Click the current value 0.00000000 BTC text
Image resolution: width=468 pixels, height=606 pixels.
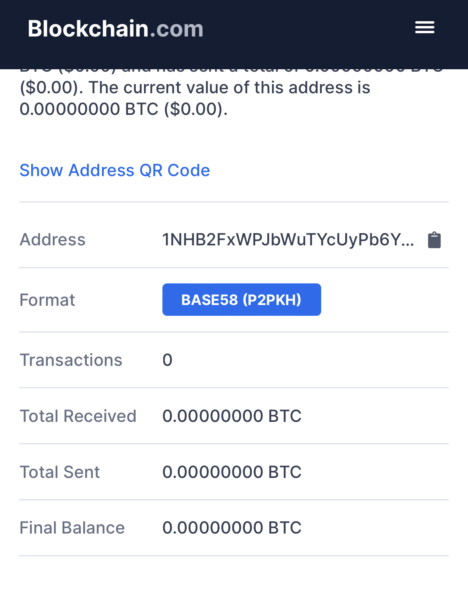coord(89,109)
